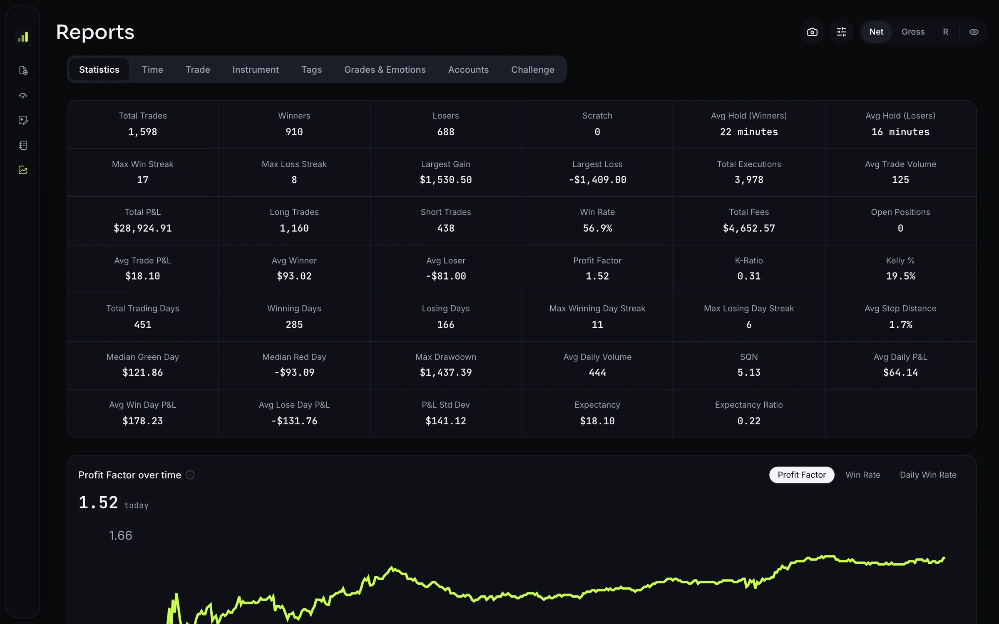This screenshot has height=624, width=999.
Task: Open the add-trade document icon in sidebar
Action: (x=23, y=70)
